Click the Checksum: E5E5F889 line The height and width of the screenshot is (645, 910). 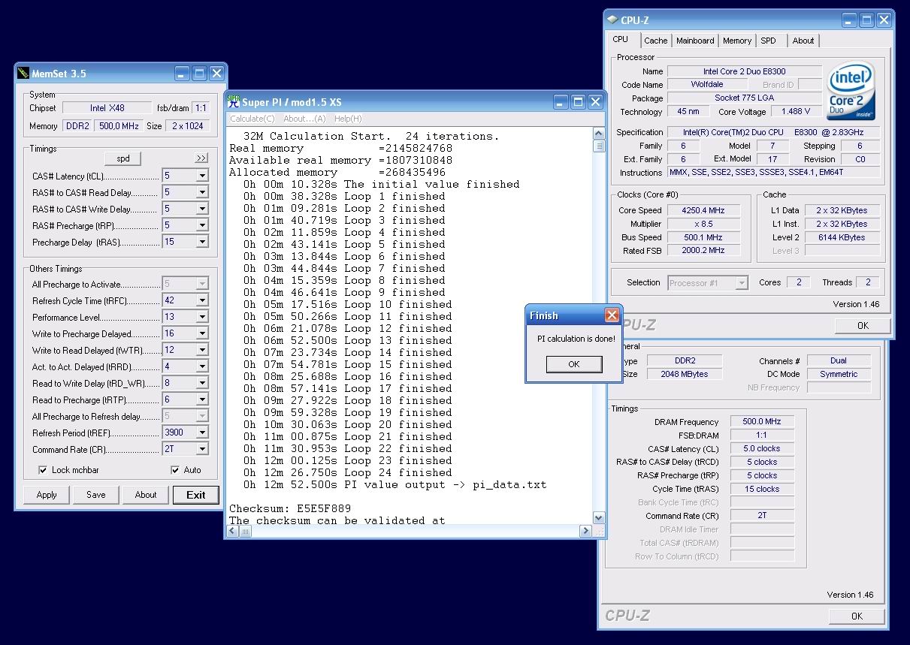290,508
